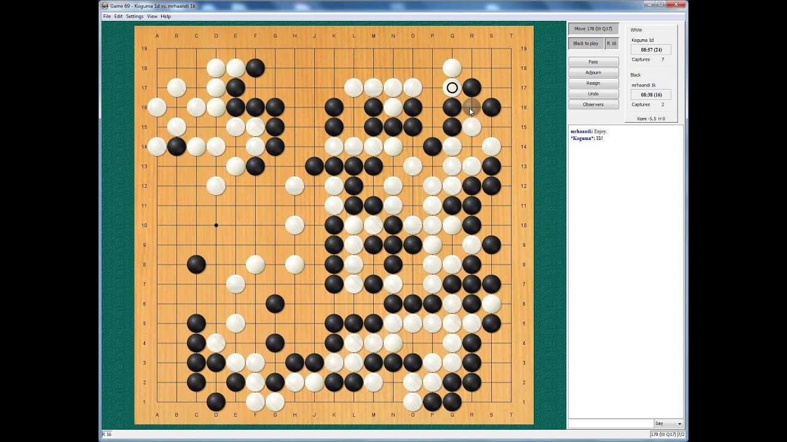Open the Settings menu
This screenshot has height=442, width=787.
coord(135,17)
